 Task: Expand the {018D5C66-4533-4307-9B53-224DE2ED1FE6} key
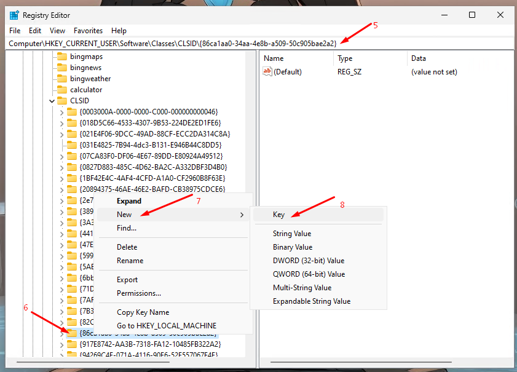click(61, 123)
